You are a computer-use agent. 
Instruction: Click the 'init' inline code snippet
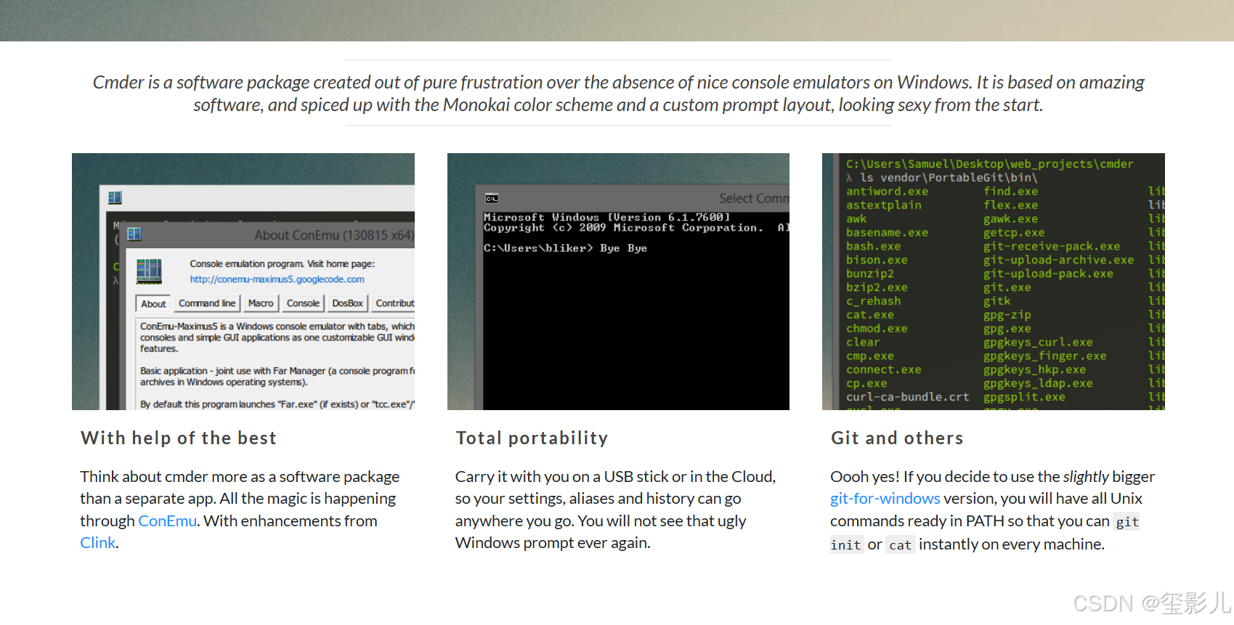point(846,545)
